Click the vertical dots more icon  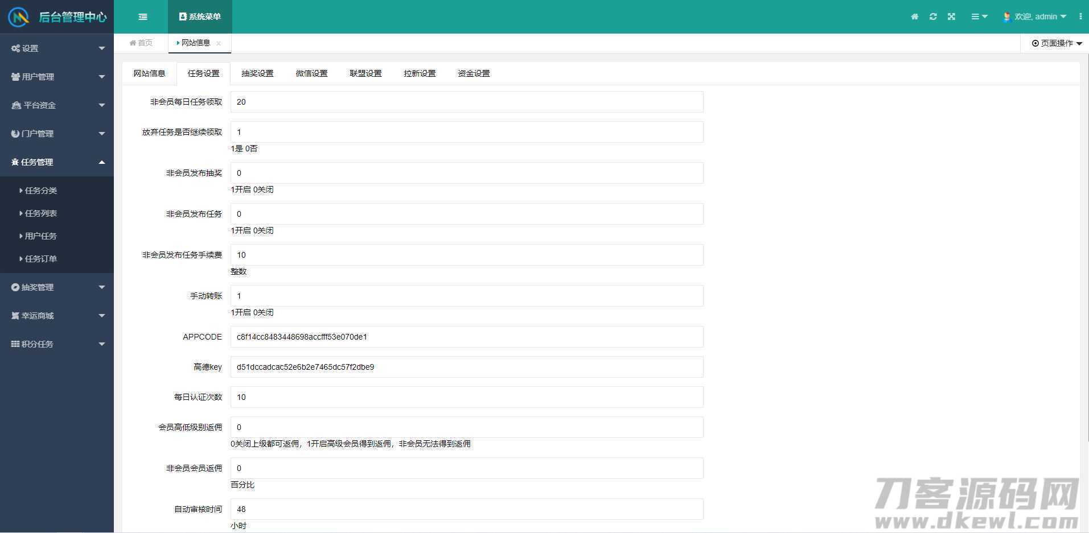pyautogui.click(x=1080, y=16)
